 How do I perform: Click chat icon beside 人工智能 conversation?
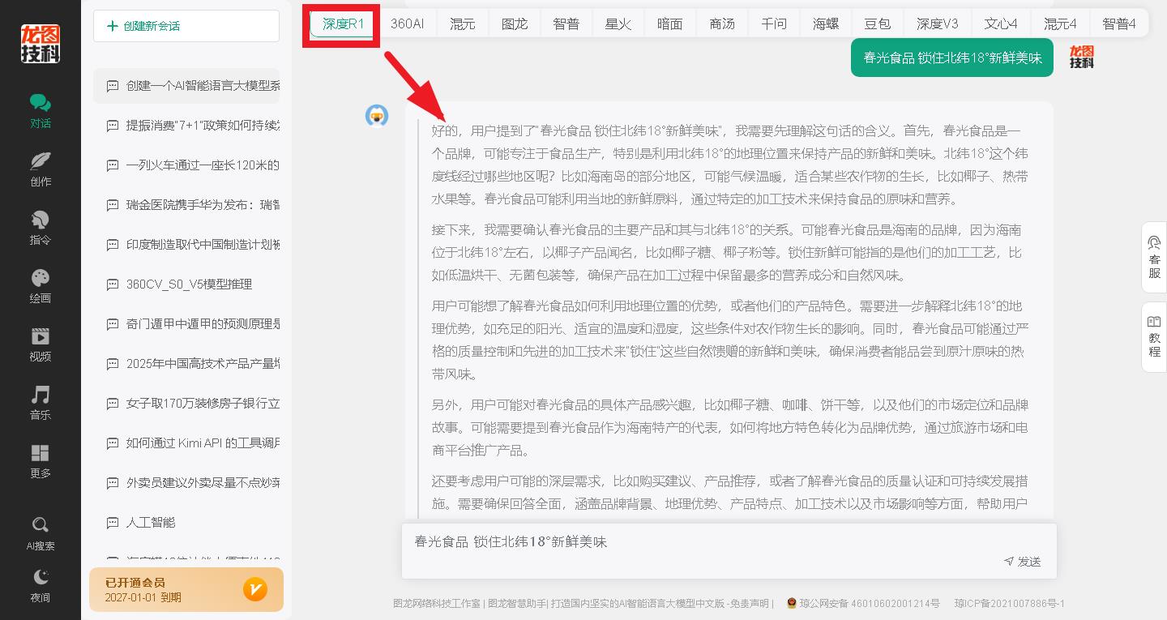pyautogui.click(x=113, y=523)
